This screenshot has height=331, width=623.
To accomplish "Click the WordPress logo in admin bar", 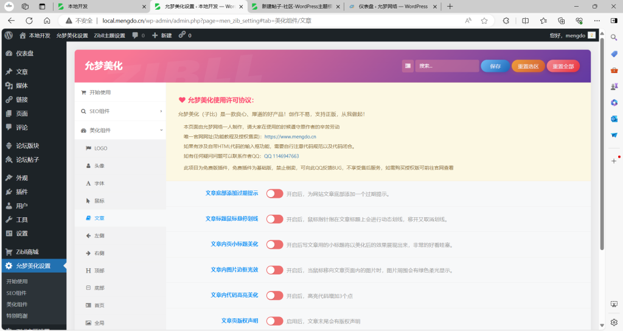I will click(9, 35).
